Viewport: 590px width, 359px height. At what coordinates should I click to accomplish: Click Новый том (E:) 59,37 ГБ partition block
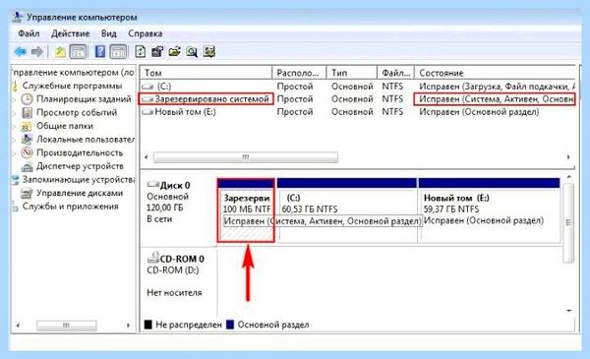click(x=489, y=209)
